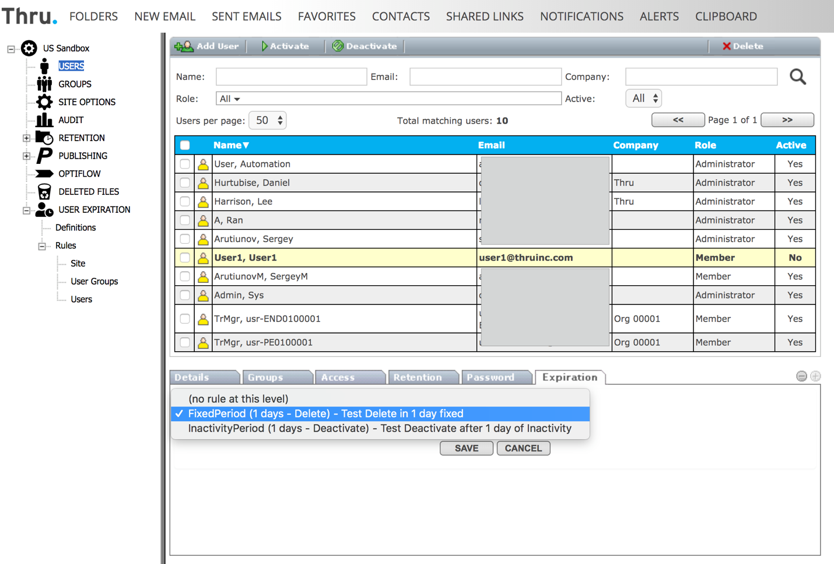Select the checkbox beside Harrison, Lee
The width and height of the screenshot is (834, 564).
coord(185,201)
